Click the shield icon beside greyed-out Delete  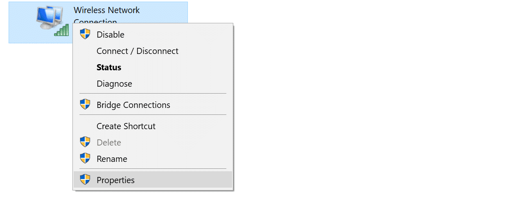[x=85, y=142]
